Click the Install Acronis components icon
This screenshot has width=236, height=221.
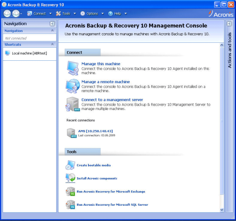[x=70, y=178]
